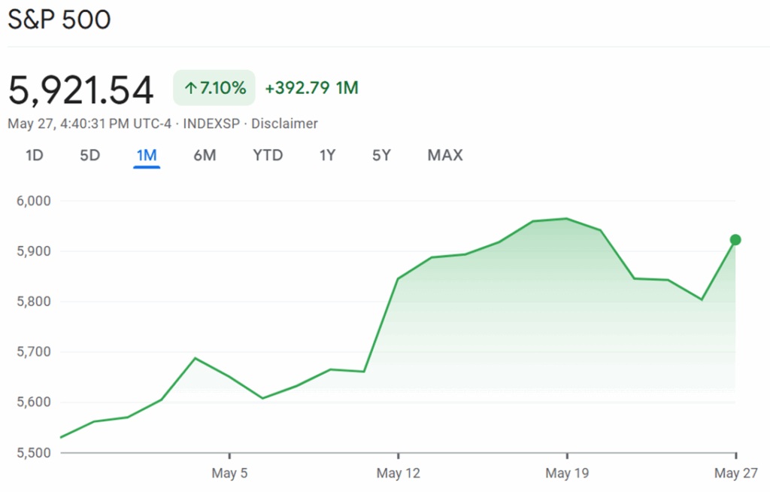Viewport: 770px width, 492px height.
Task: Click the +392.79 1M change text
Action: pyautogui.click(x=312, y=88)
